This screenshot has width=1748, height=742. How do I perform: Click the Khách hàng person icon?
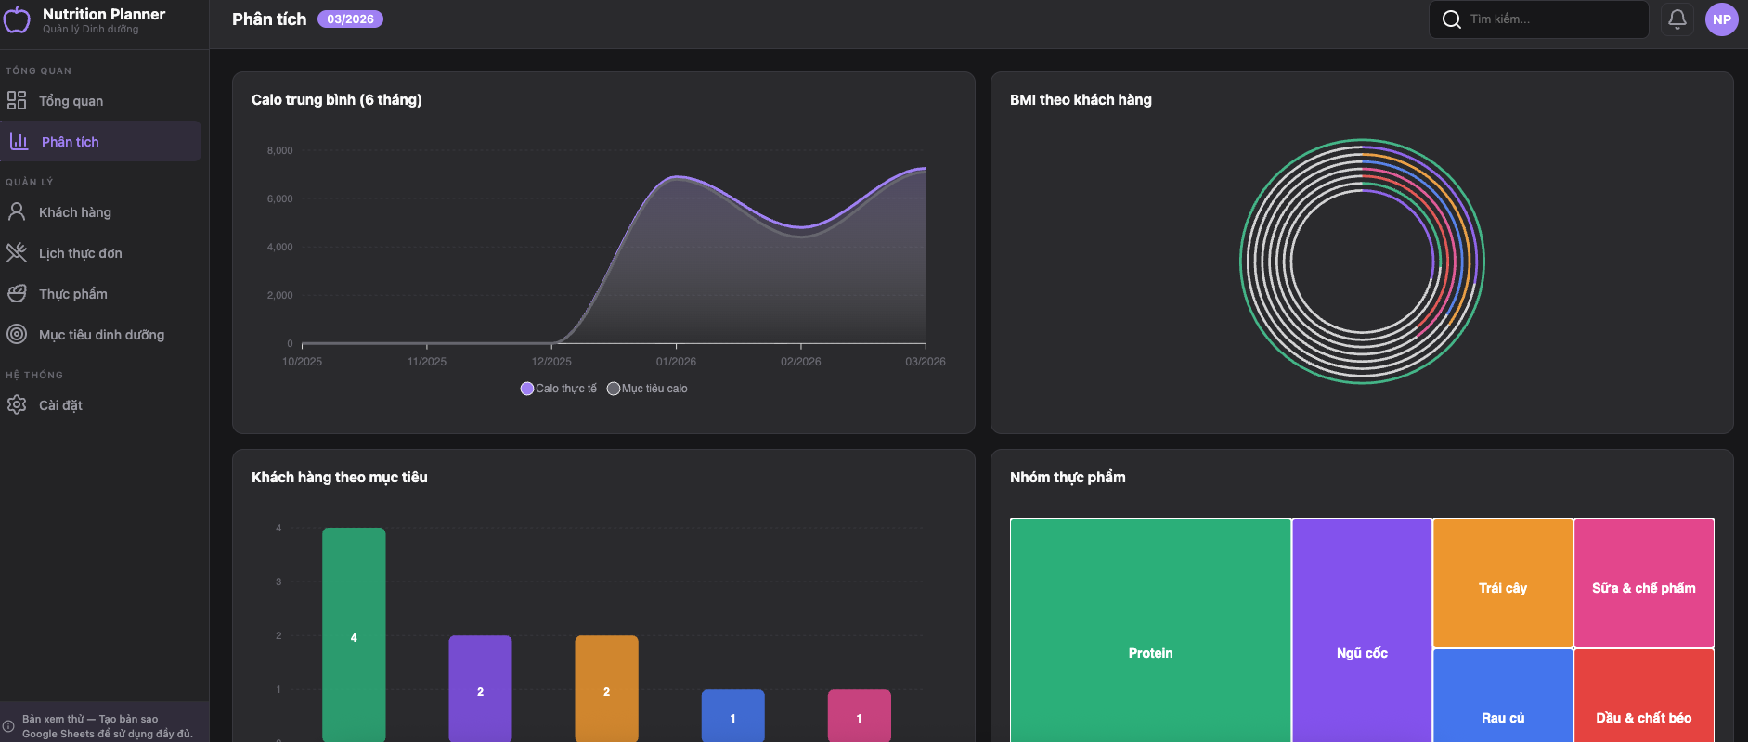(17, 212)
